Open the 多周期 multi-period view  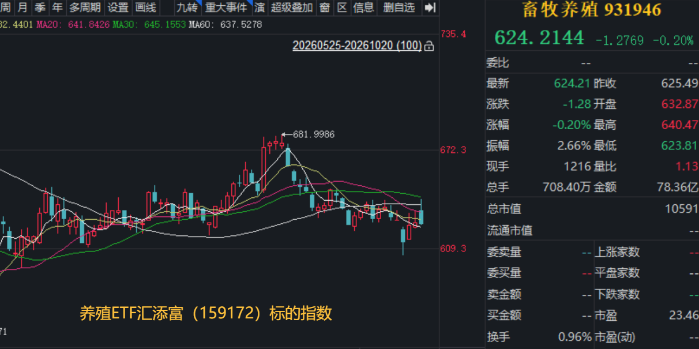pos(85,7)
